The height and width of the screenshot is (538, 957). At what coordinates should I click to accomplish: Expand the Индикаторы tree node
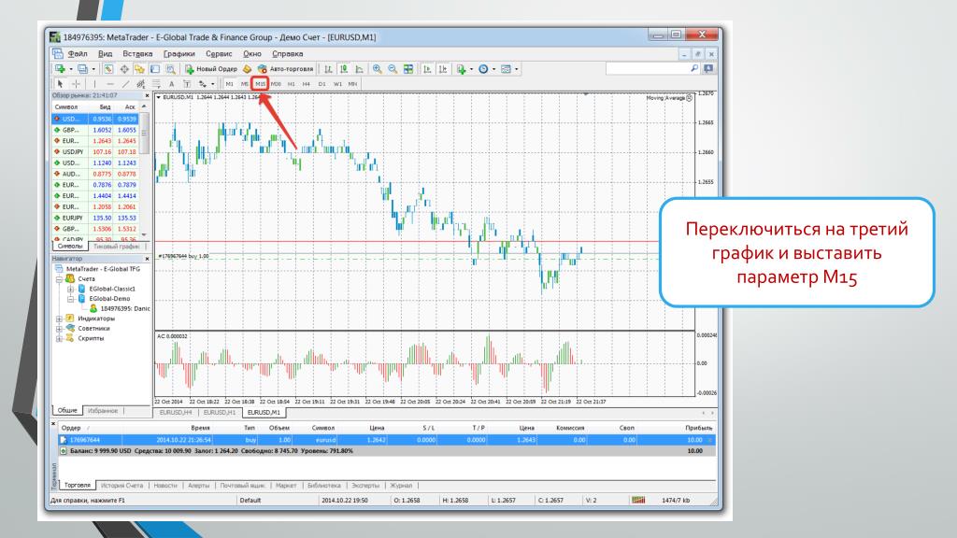tap(59, 319)
